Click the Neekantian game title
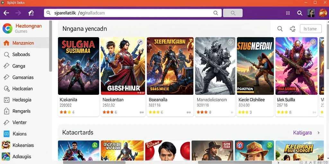This screenshot has width=329, height=164. [113, 100]
